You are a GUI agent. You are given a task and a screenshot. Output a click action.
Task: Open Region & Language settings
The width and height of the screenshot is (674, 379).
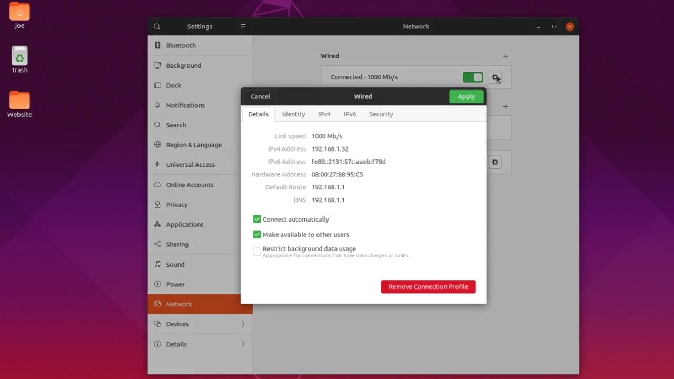(200, 145)
